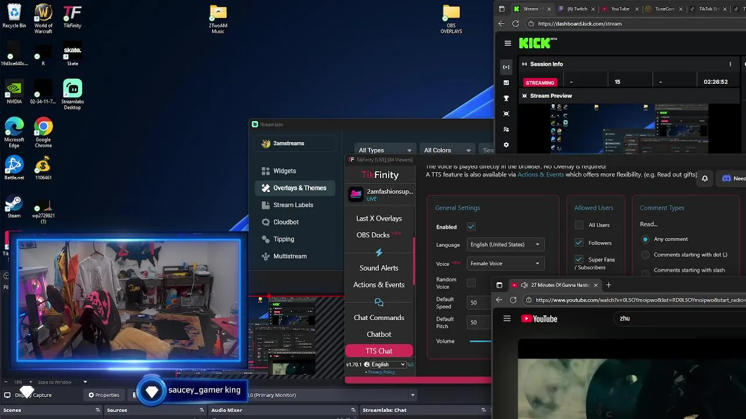This screenshot has height=419, width=746.
Task: Open Kick sidebar settings gear icon
Action: click(506, 145)
